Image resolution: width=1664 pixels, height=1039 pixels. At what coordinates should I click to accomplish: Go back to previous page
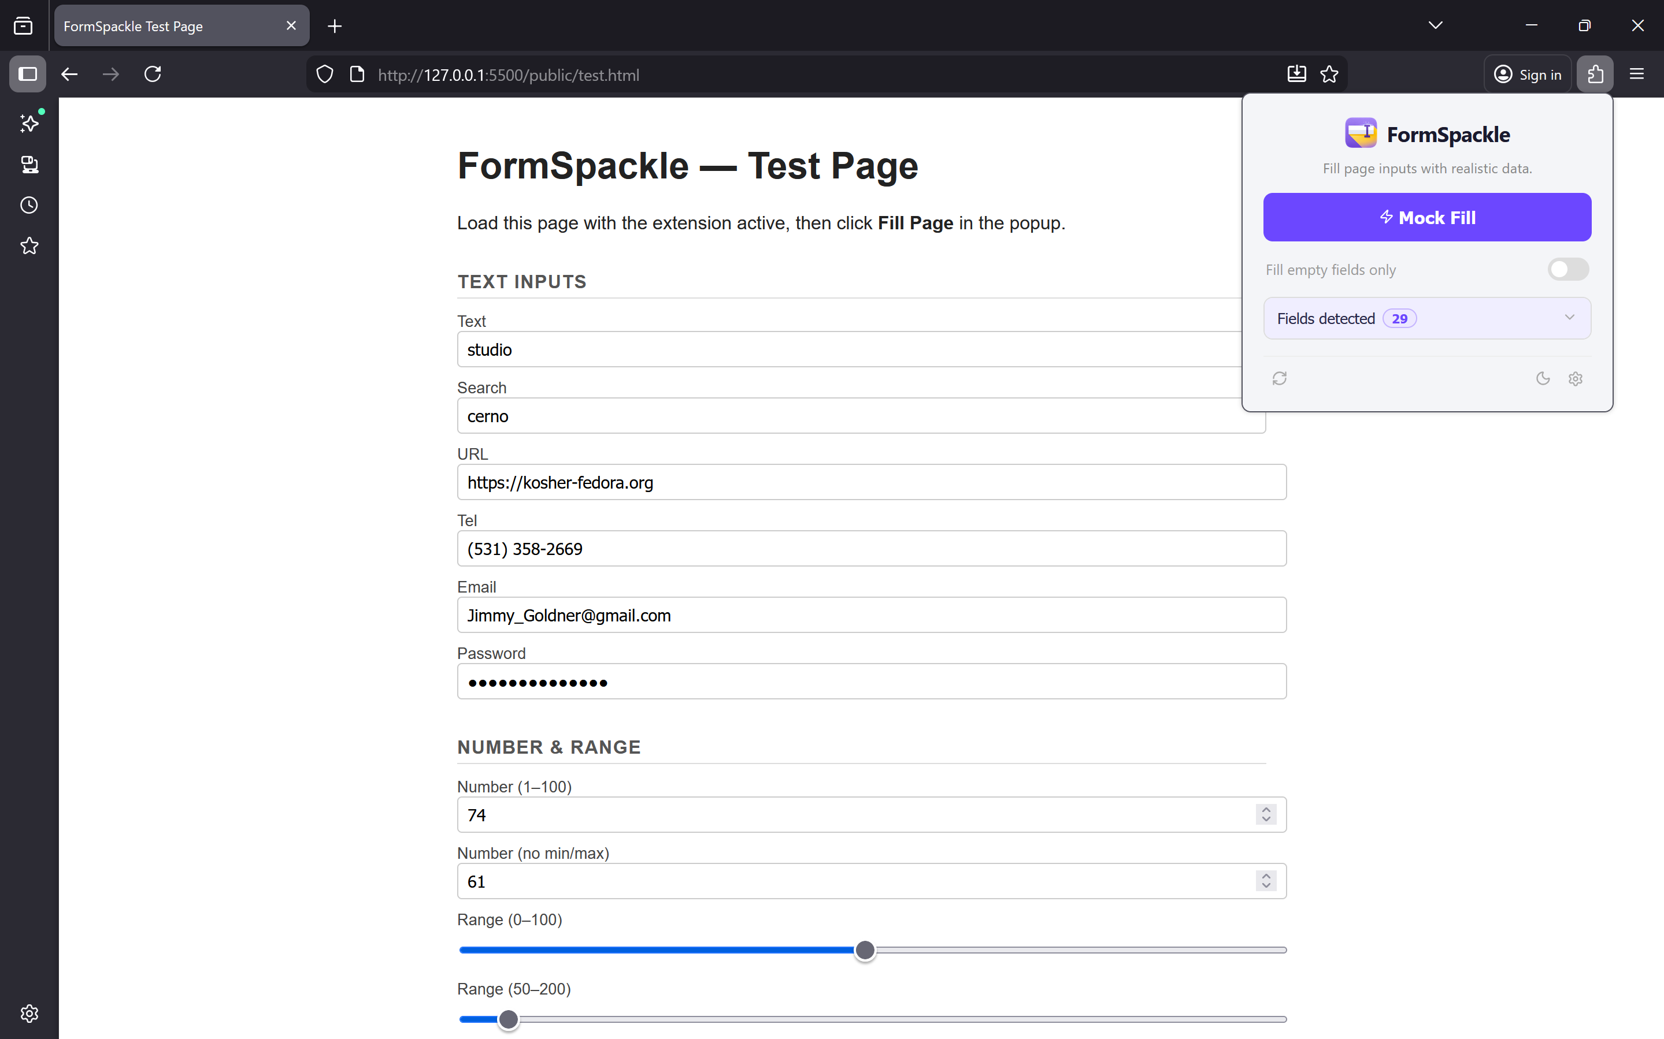[69, 74]
